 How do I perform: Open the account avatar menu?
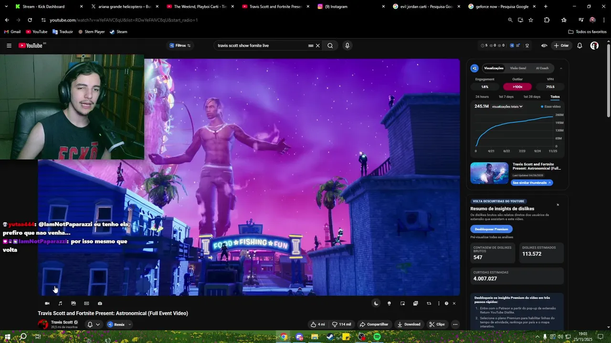click(x=594, y=46)
